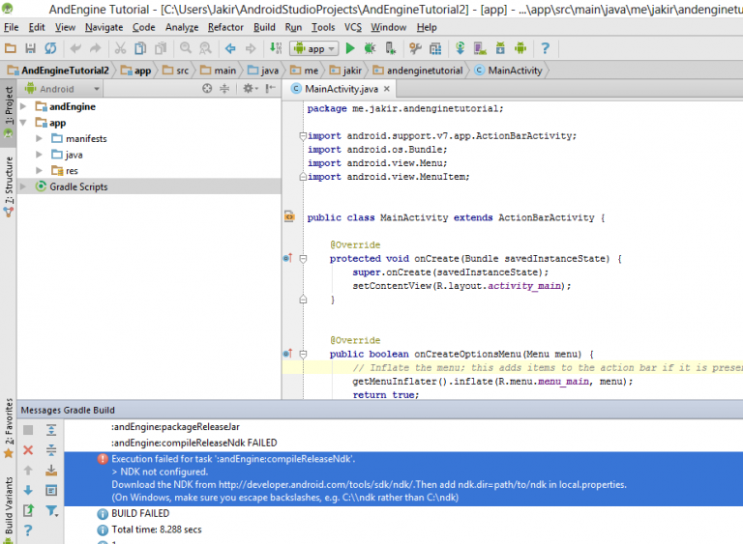Click the Save All floppy disk icon
The height and width of the screenshot is (544, 743).
[x=29, y=48]
